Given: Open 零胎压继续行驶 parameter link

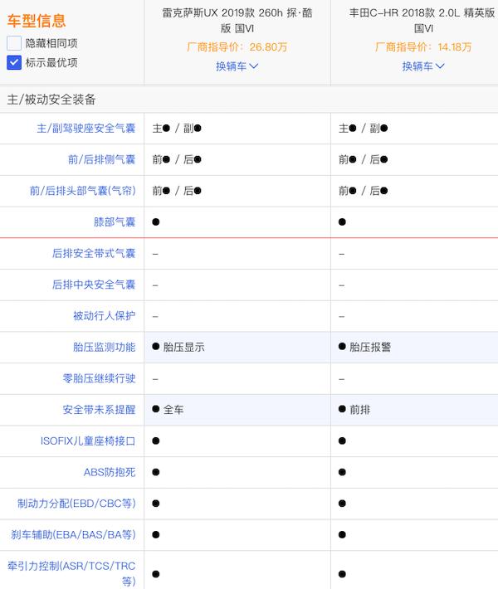Looking at the screenshot, I should [99, 378].
